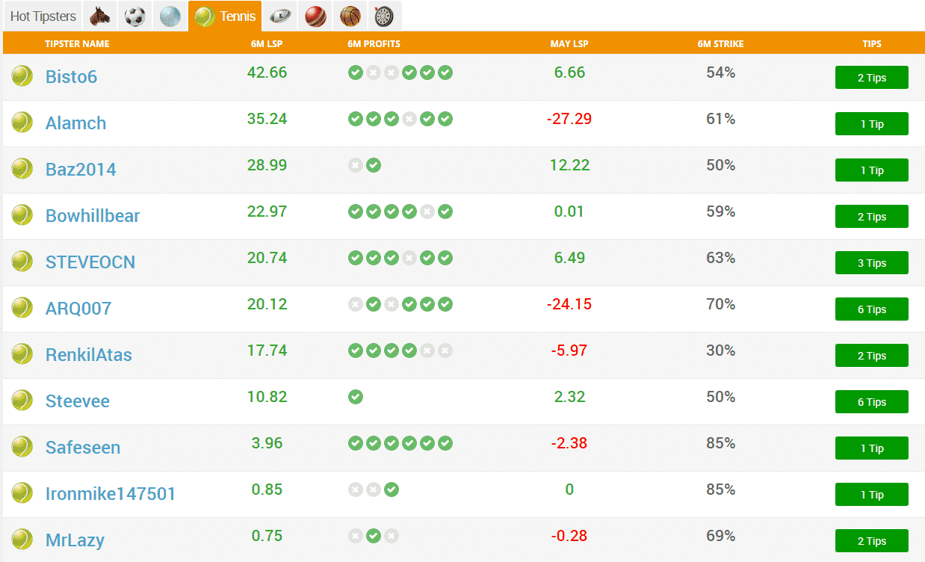This screenshot has width=925, height=562.
Task: Open Bowhillbear's 2 Tips button
Action: click(x=871, y=217)
